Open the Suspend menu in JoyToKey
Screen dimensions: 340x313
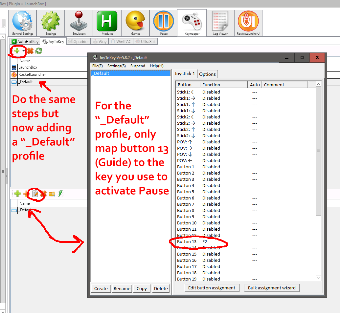click(x=138, y=66)
